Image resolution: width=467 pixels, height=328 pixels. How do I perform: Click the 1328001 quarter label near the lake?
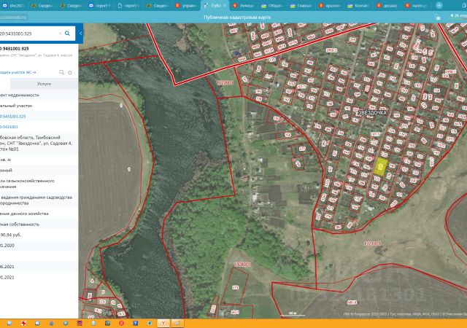tap(225, 82)
